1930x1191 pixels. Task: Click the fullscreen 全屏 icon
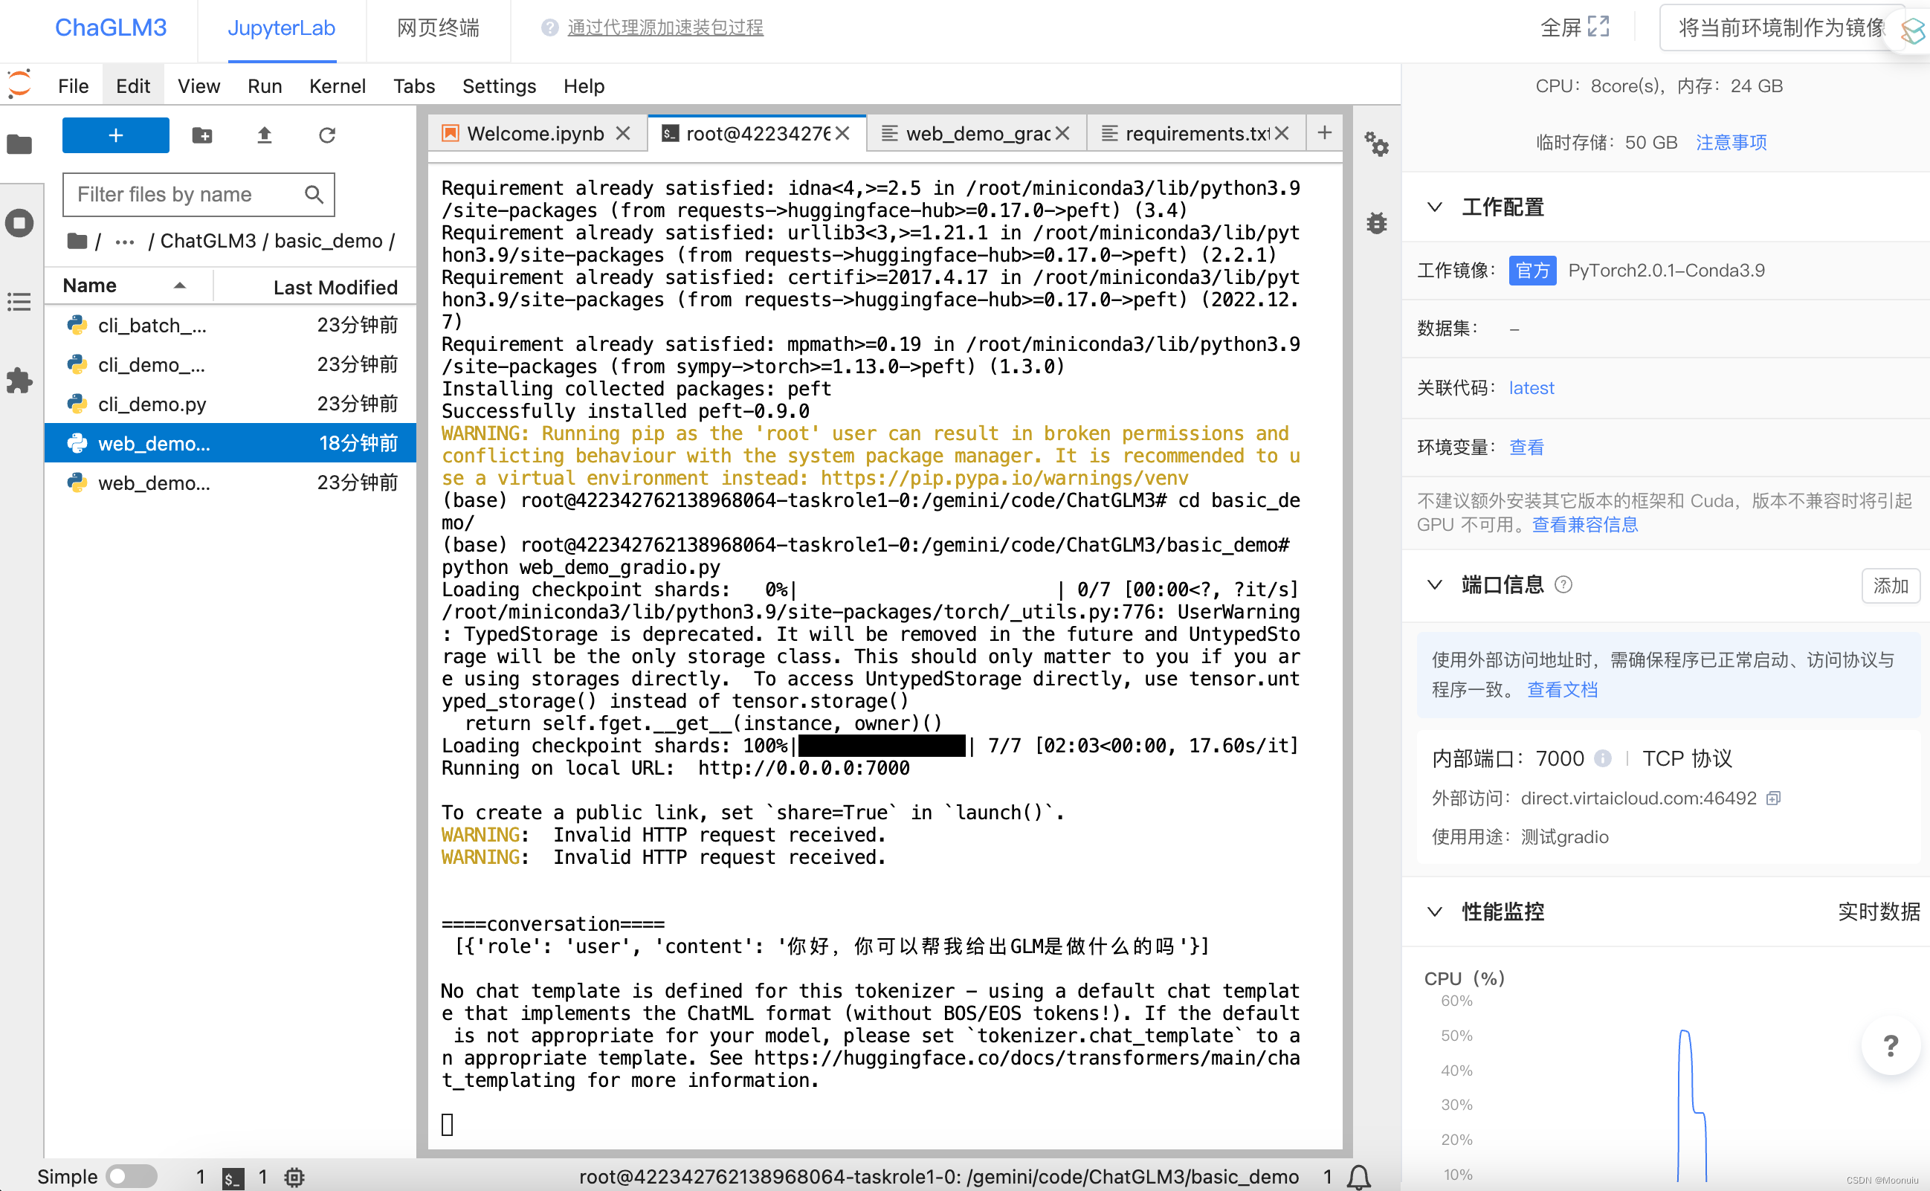click(1598, 27)
